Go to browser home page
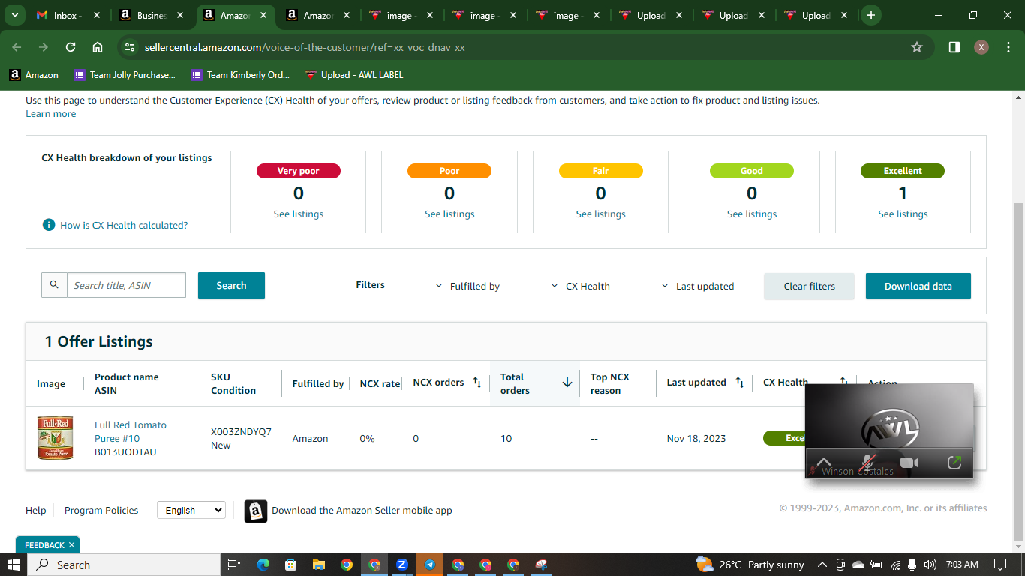The width and height of the screenshot is (1025, 576). coord(98,47)
